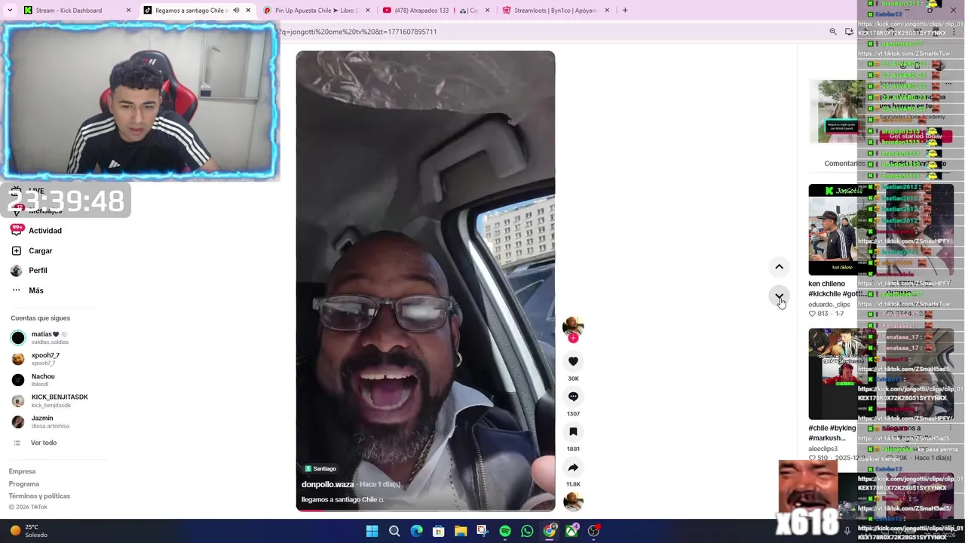The width and height of the screenshot is (965, 543).
Task: Open the sound disc icon below share
Action: click(573, 502)
